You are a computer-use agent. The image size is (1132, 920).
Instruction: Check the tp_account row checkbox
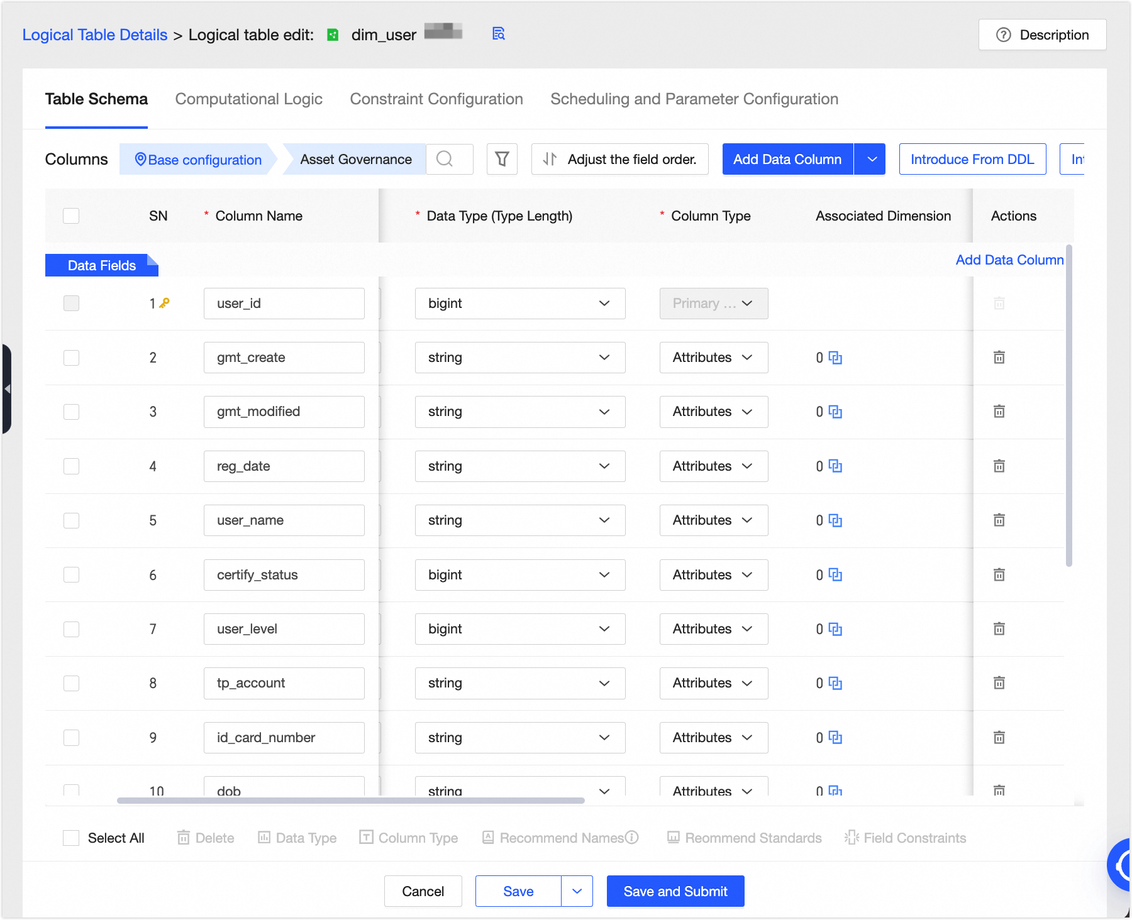coord(71,683)
